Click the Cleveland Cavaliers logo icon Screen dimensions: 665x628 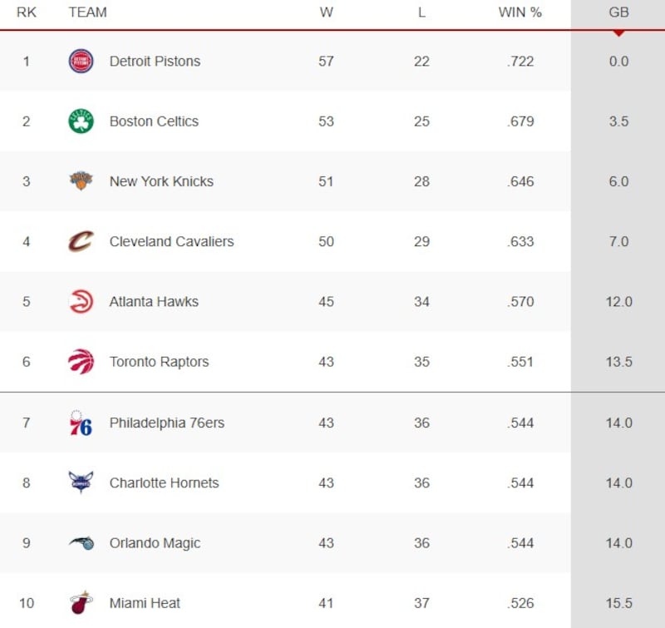coord(81,241)
